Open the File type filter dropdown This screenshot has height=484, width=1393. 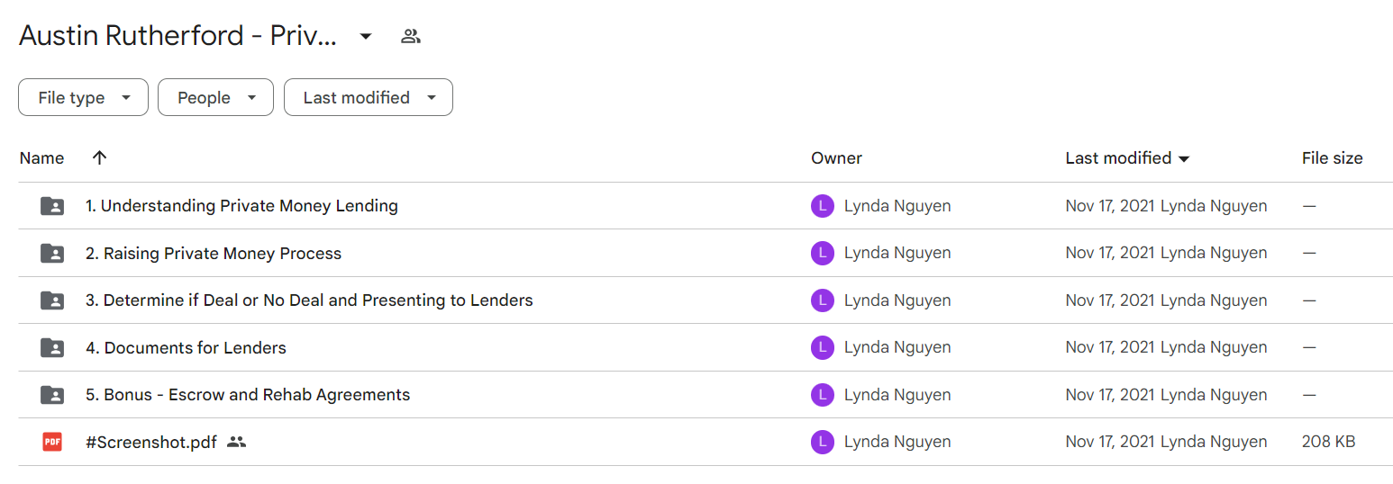[x=83, y=97]
